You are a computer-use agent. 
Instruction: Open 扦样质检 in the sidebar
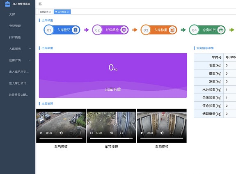[x=15, y=37]
